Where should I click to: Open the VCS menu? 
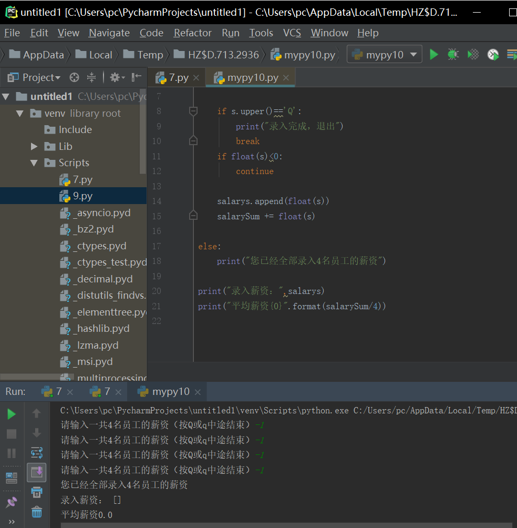[x=292, y=33]
